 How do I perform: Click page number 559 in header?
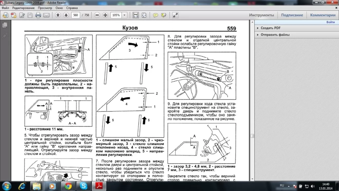coord(231,29)
